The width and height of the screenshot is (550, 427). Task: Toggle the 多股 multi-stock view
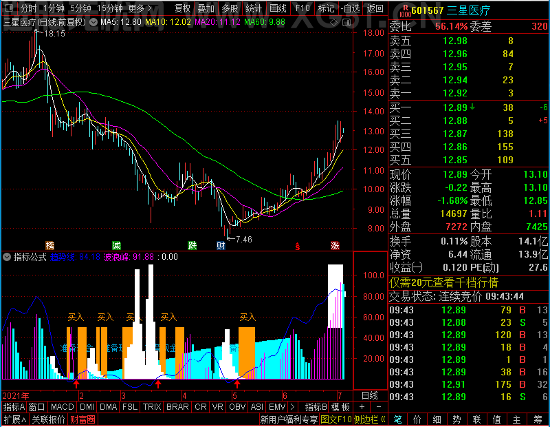(230, 8)
